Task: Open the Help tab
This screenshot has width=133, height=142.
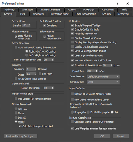Action: tap(125, 10)
